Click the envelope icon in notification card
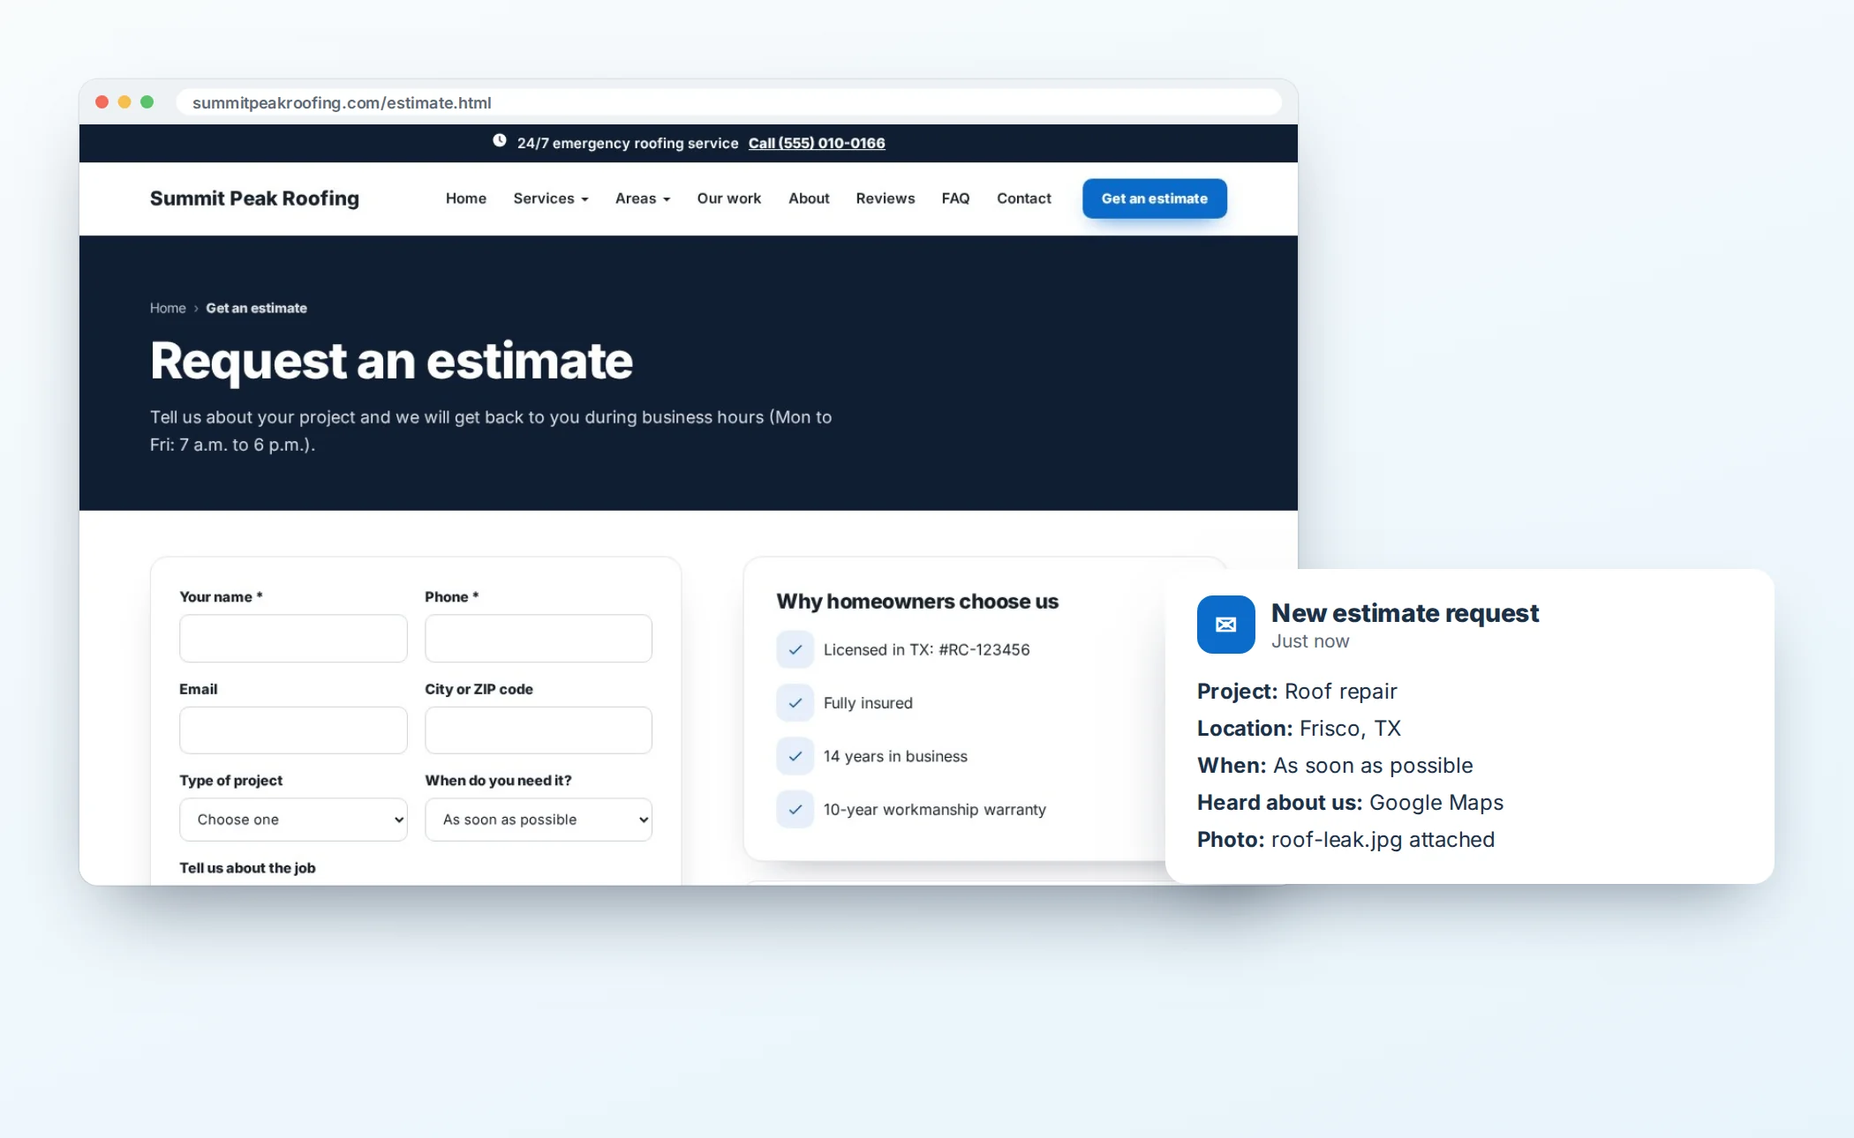The image size is (1854, 1138). point(1225,625)
